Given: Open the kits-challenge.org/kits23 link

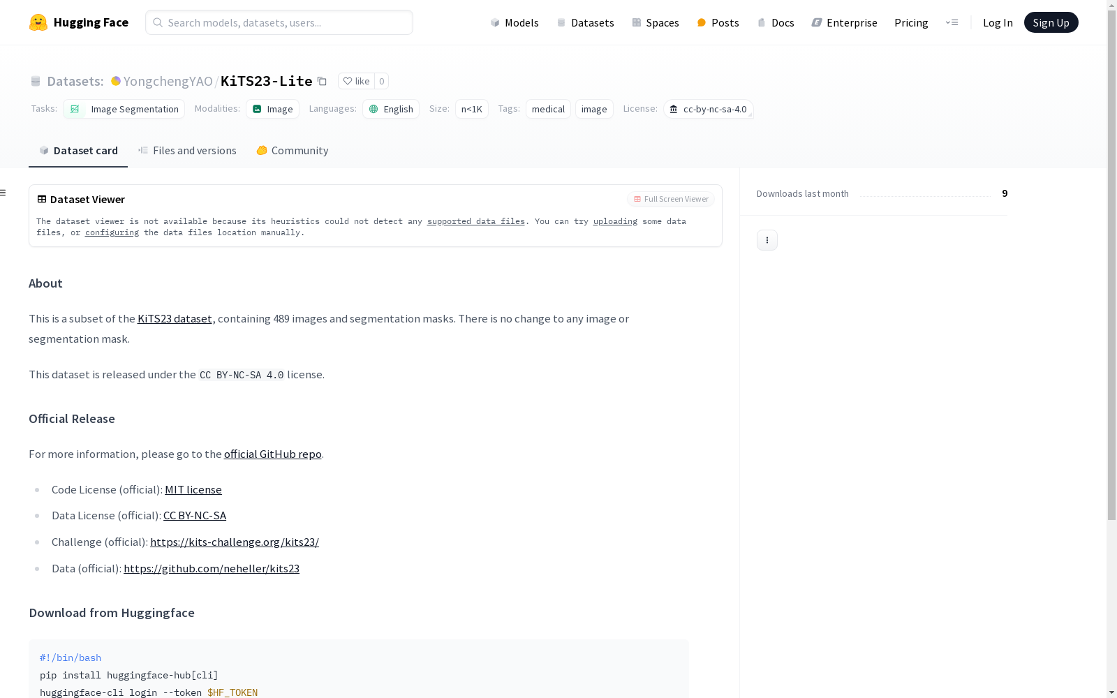Looking at the screenshot, I should click(x=235, y=542).
